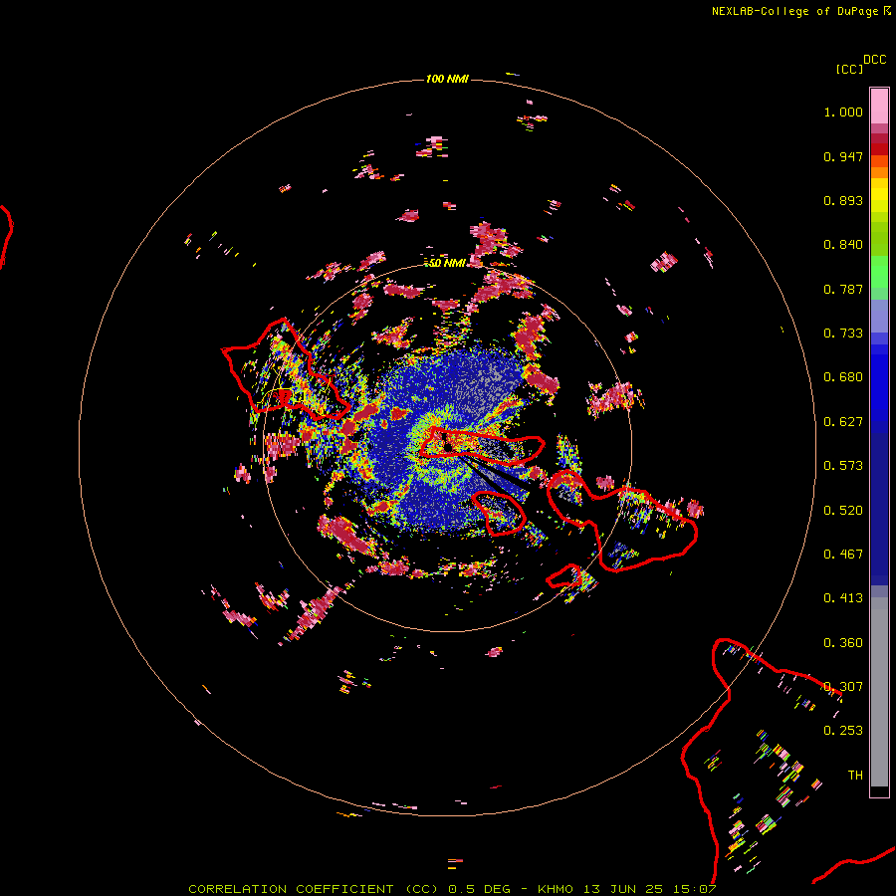Image resolution: width=896 pixels, height=896 pixels.
Task: Click the 0.680 scale value
Action: pyautogui.click(x=843, y=377)
